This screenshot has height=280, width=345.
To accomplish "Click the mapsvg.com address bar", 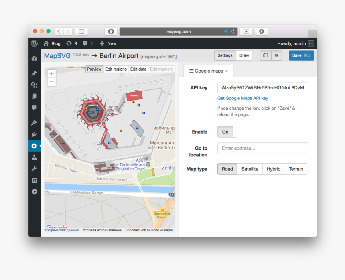I will (x=179, y=32).
